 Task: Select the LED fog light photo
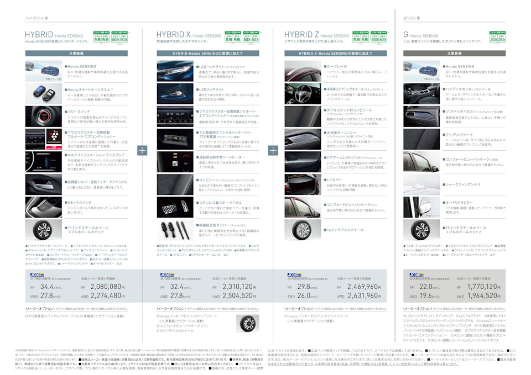pos(175,94)
